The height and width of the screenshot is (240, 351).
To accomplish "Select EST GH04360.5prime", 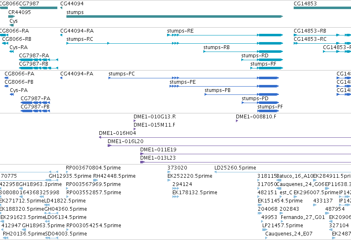I will [x=51, y=213].
